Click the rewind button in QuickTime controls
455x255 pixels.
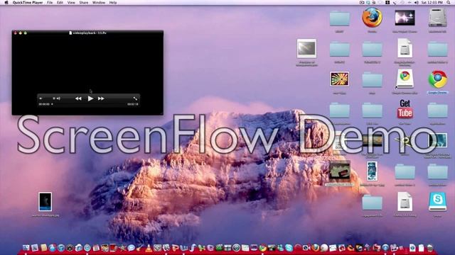78,98
